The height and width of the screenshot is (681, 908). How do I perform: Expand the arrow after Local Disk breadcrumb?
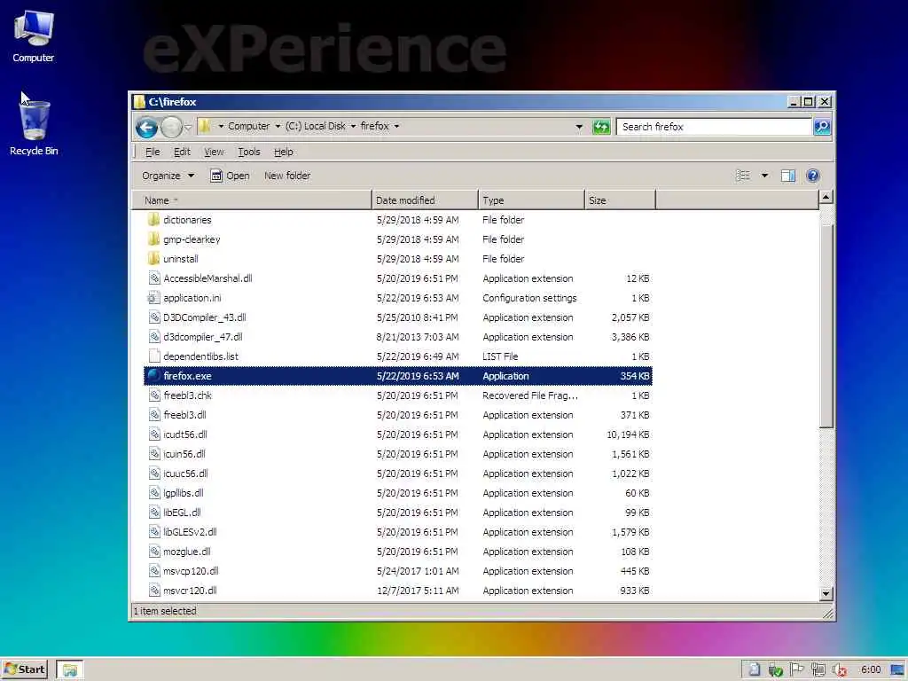353,126
